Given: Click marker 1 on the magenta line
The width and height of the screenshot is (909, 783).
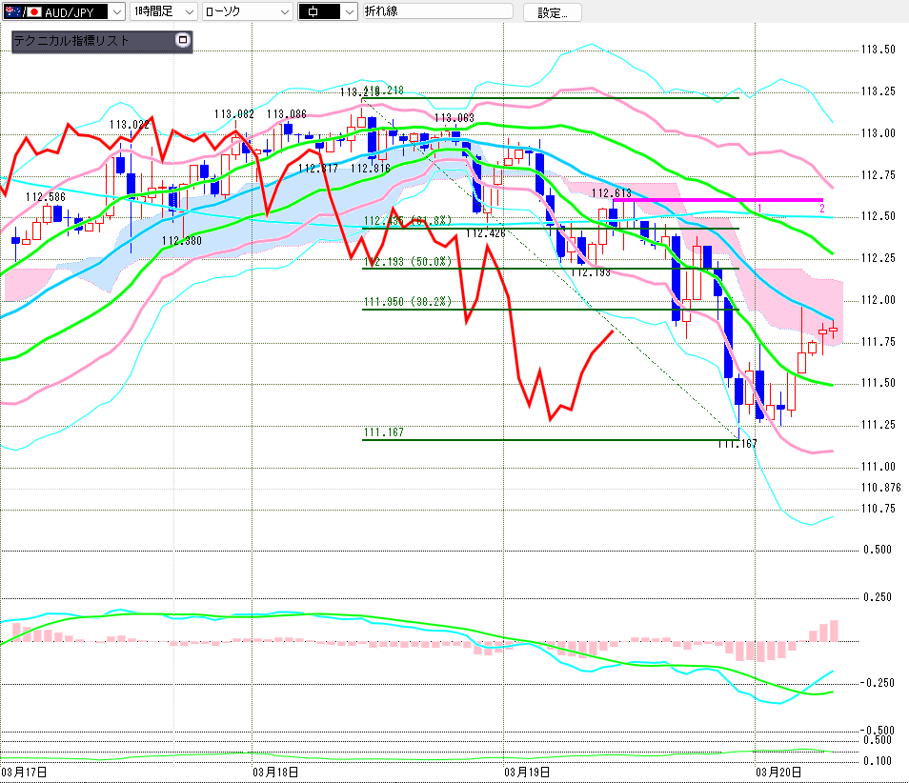Looking at the screenshot, I should point(759,207).
